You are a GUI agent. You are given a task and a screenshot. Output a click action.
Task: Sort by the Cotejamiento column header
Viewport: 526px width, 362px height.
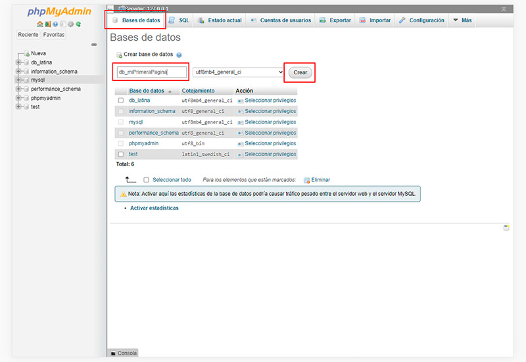coord(198,91)
